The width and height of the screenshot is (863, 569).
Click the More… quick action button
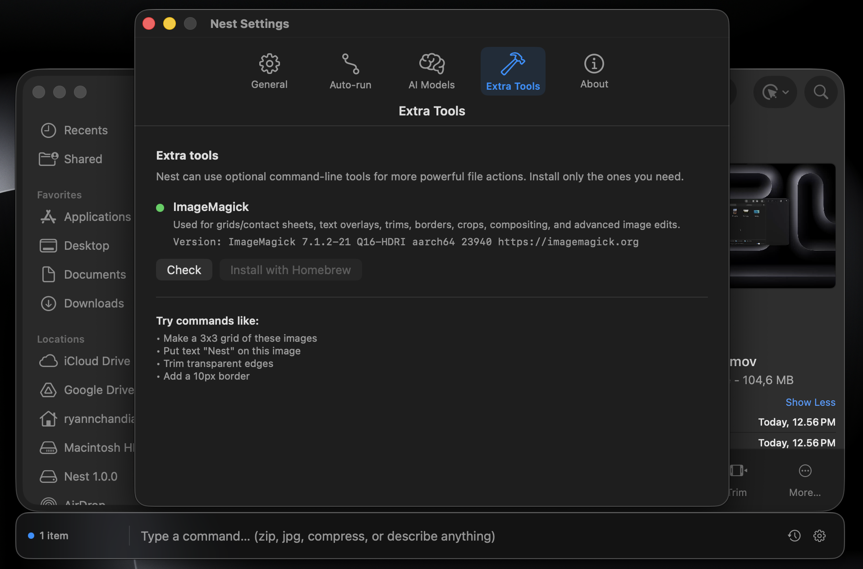pos(805,481)
